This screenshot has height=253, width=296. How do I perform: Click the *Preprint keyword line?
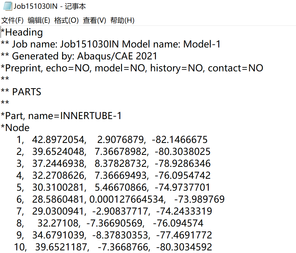pos(131,68)
